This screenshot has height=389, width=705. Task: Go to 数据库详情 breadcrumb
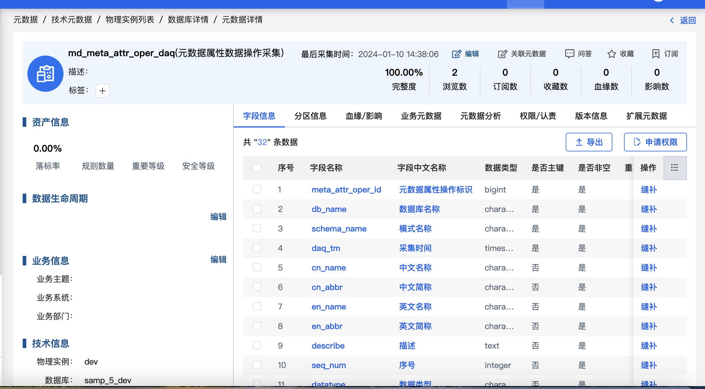pos(188,20)
